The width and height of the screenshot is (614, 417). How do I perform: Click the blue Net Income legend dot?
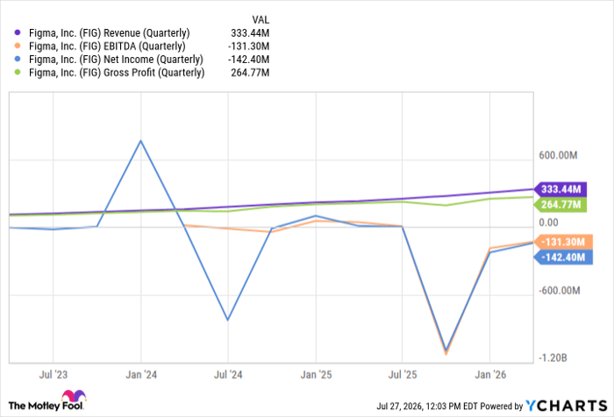[x=18, y=60]
